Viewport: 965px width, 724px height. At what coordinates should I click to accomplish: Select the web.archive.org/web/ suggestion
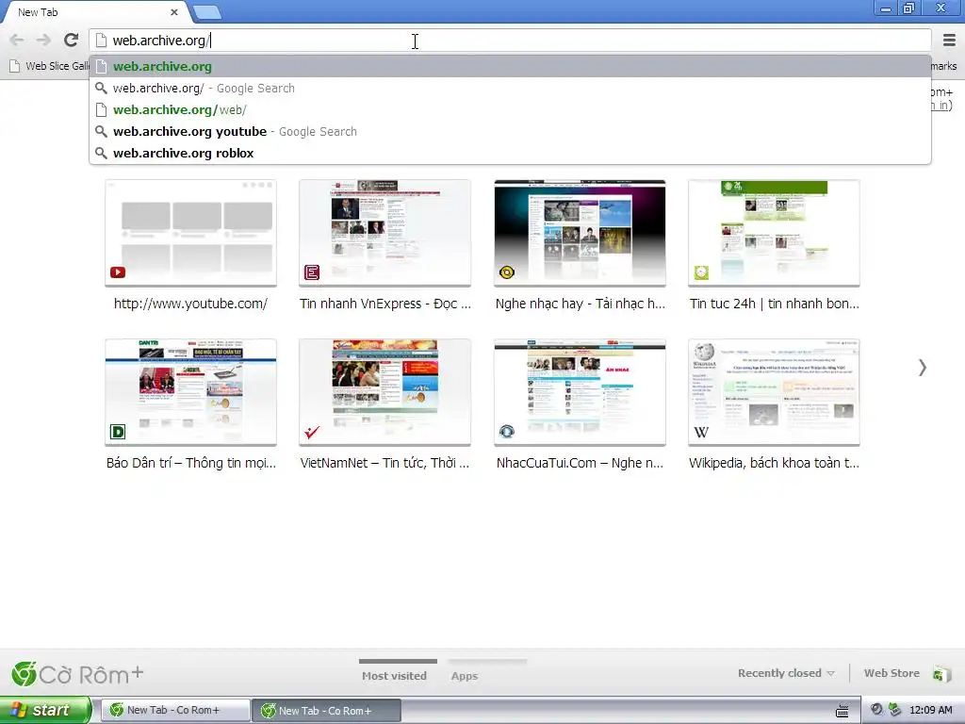coord(510,109)
